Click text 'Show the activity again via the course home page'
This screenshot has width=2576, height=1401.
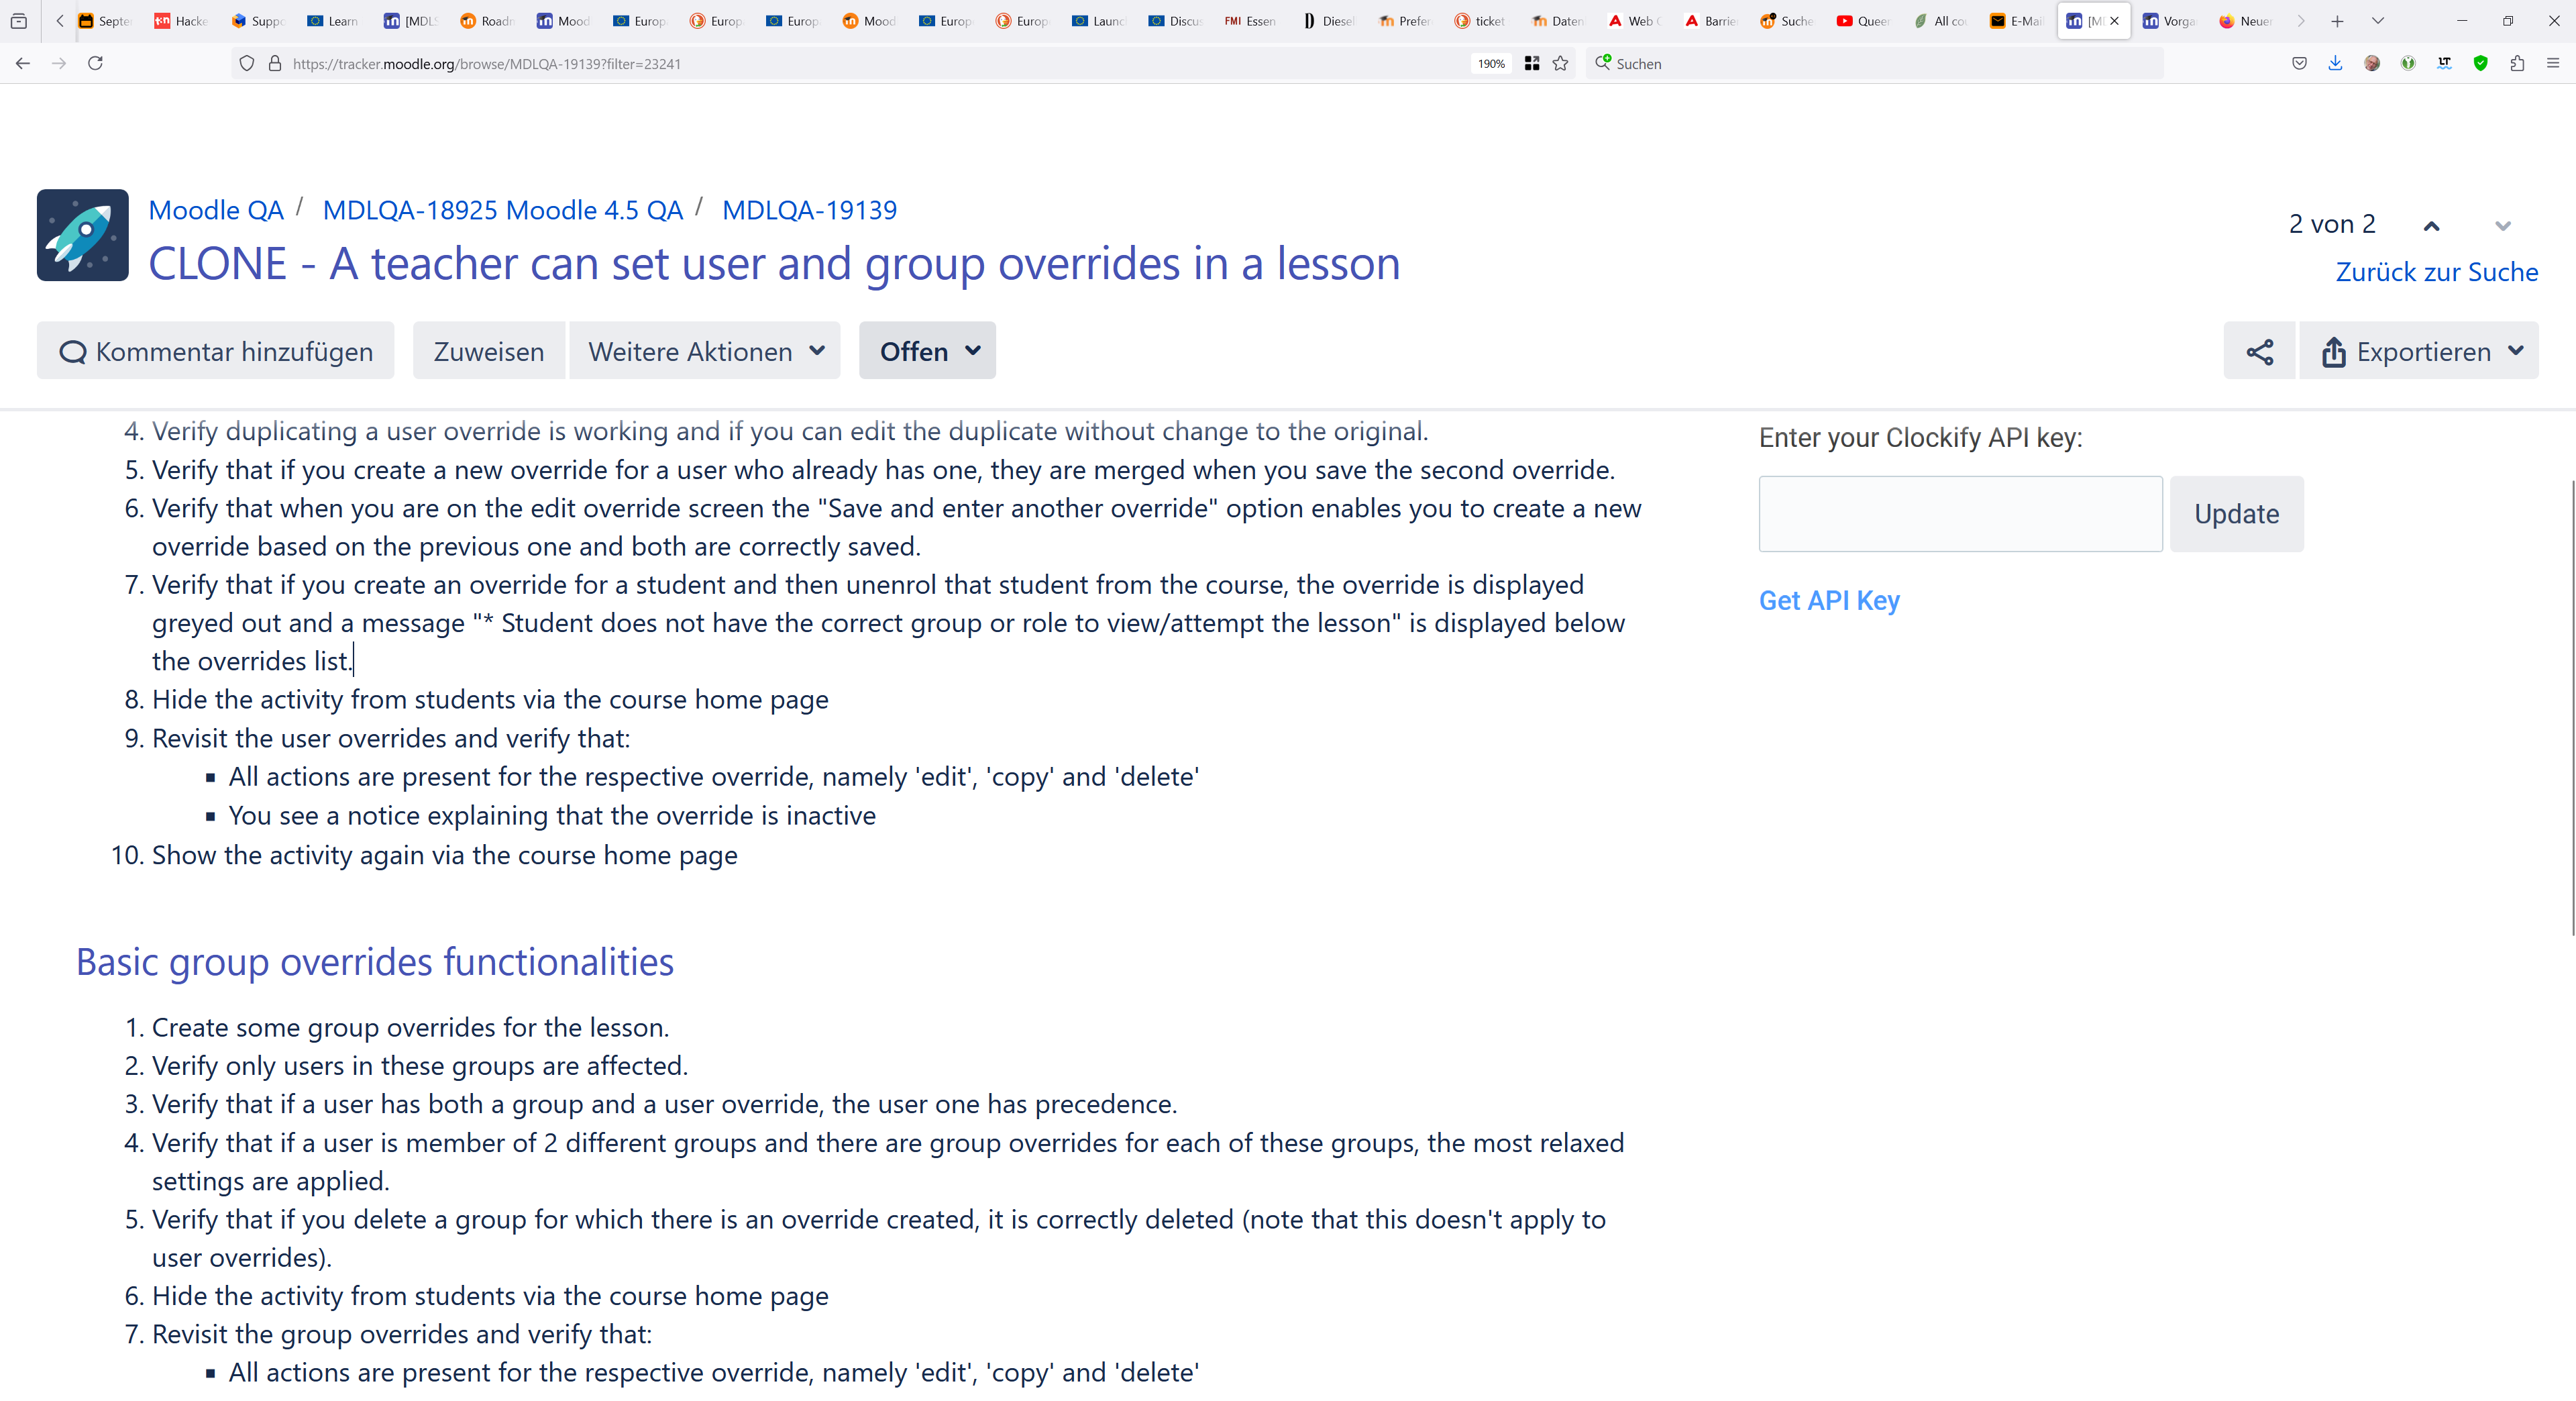click(445, 856)
